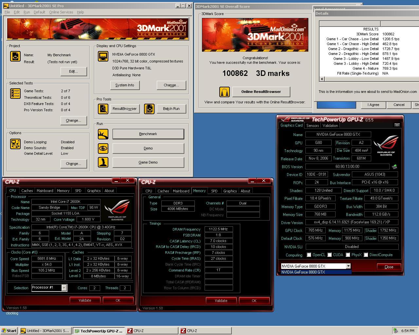Click the Online ResultBrowser people icon

[x=225, y=92]
